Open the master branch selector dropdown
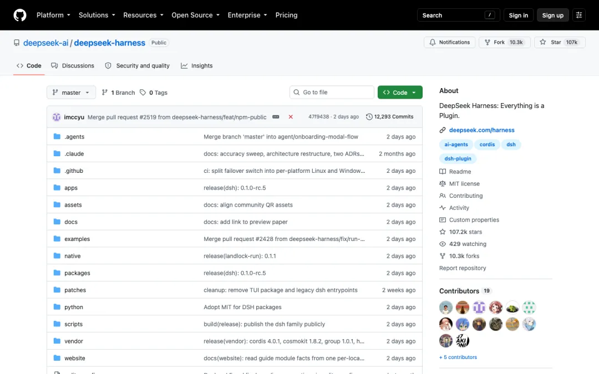The width and height of the screenshot is (599, 374). coord(72,93)
